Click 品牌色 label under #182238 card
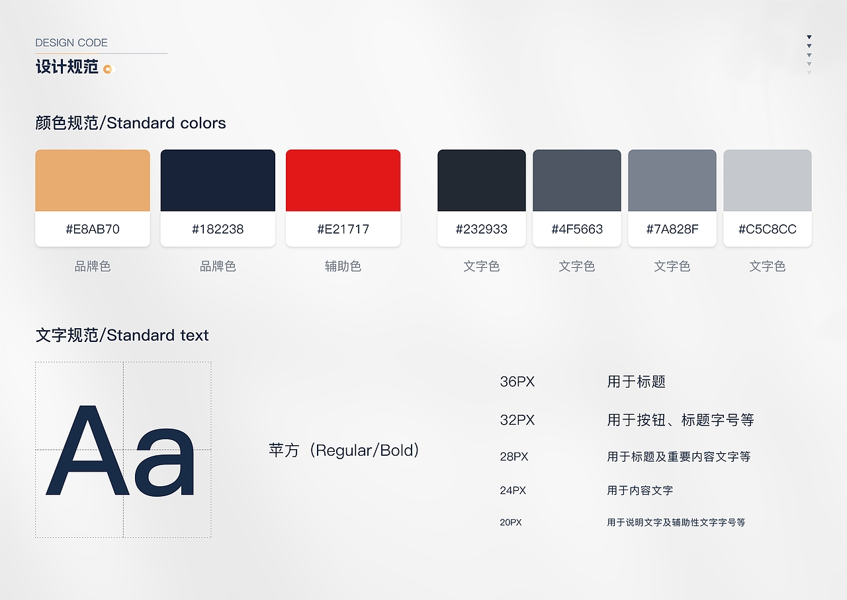 [218, 267]
